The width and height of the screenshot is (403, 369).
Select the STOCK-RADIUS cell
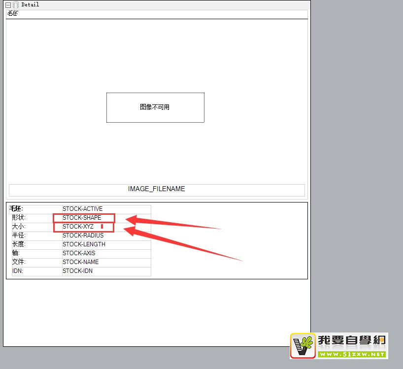(x=83, y=235)
